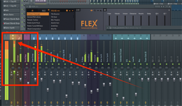Select the previous preset with the up arrow in FLEX

click(x=70, y=11)
